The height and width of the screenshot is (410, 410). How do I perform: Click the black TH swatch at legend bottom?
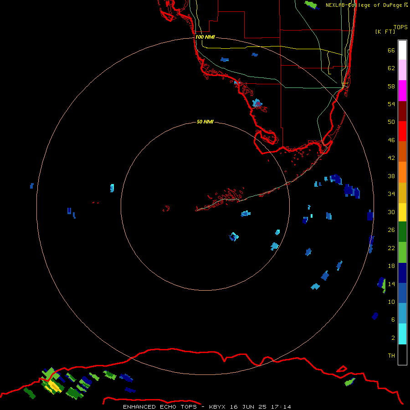tap(402, 354)
